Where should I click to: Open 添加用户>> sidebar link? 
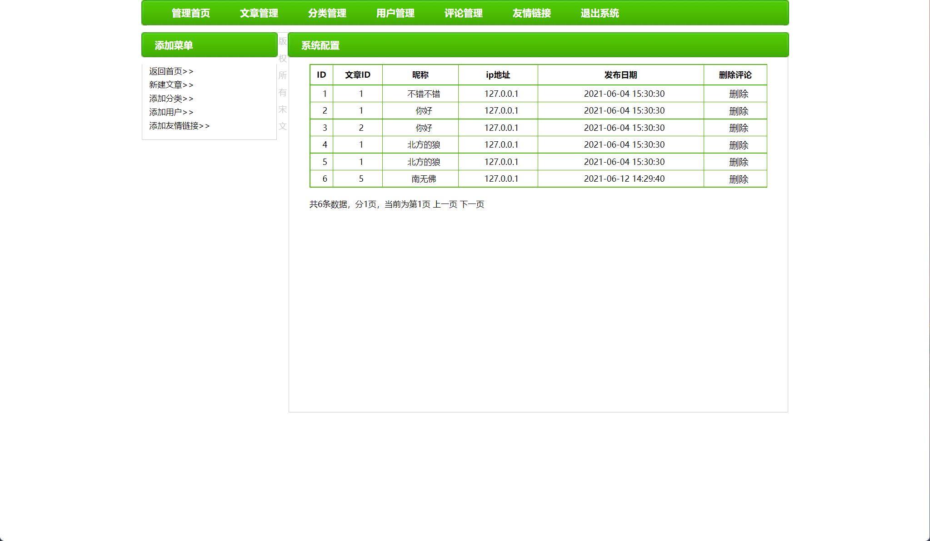171,112
